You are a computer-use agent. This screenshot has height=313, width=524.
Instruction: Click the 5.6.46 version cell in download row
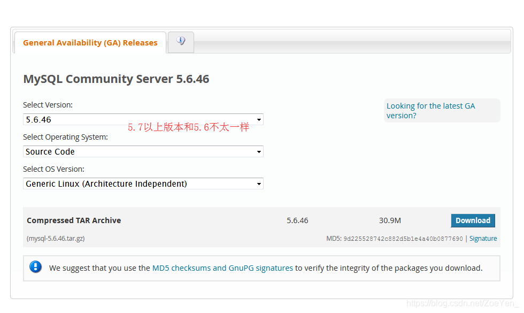point(297,220)
